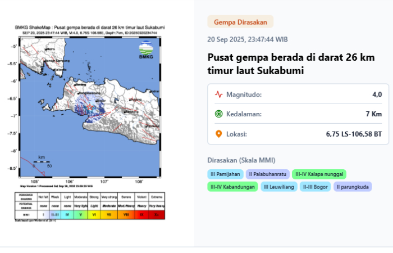Click the MMI II-III legend cell

[x=55, y=215]
